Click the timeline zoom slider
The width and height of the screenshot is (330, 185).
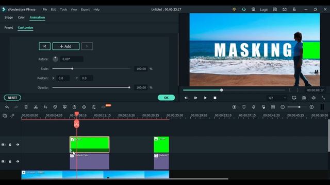[297, 107]
